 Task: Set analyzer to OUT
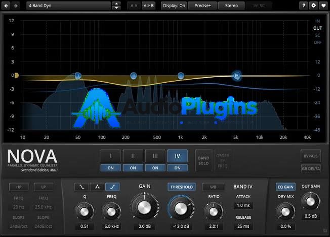pyautogui.click(x=317, y=28)
